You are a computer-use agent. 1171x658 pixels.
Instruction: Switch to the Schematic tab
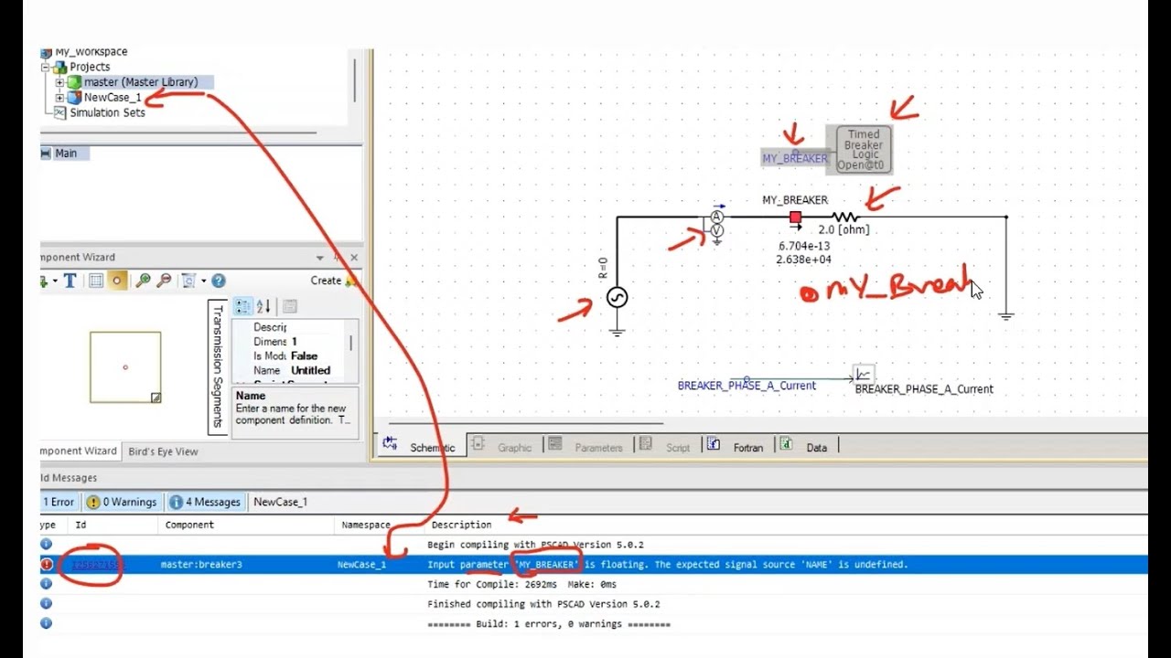(x=422, y=447)
